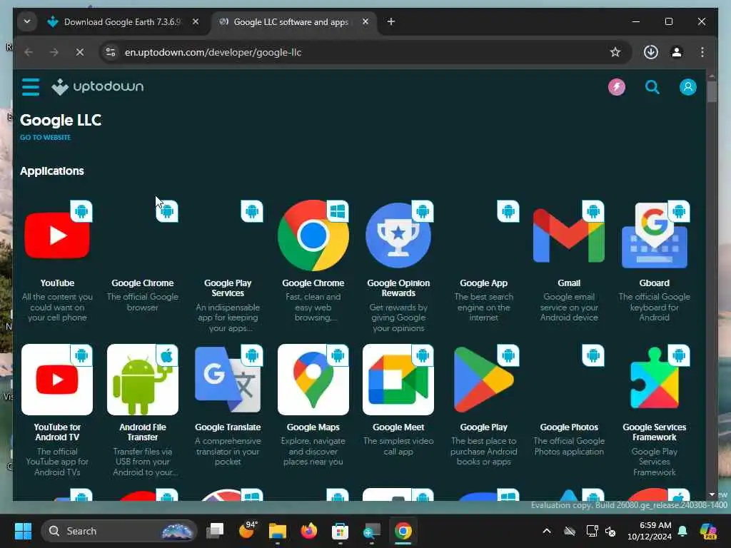Open the Google Meet icon
Image resolution: width=731 pixels, height=548 pixels.
398,380
